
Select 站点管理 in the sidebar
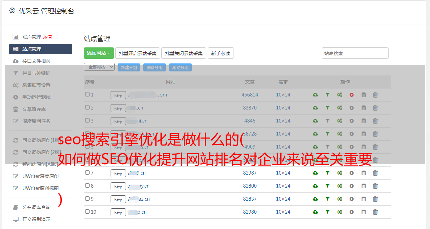(x=40, y=49)
